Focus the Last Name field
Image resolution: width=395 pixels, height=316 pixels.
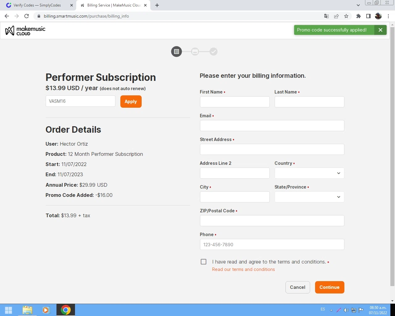tap(310, 102)
